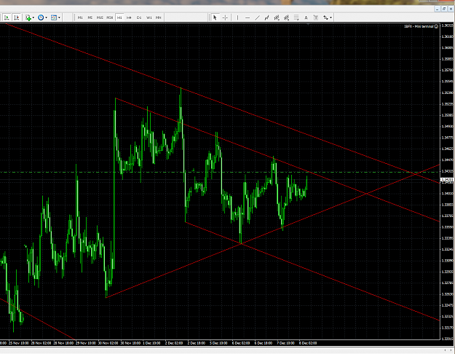Restore the chart window size
Screen dimensions: 455x354
[x=444, y=9]
